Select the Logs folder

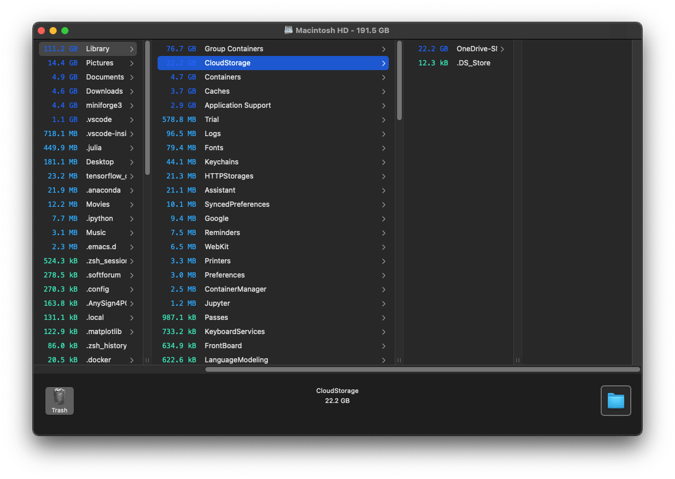pos(273,134)
